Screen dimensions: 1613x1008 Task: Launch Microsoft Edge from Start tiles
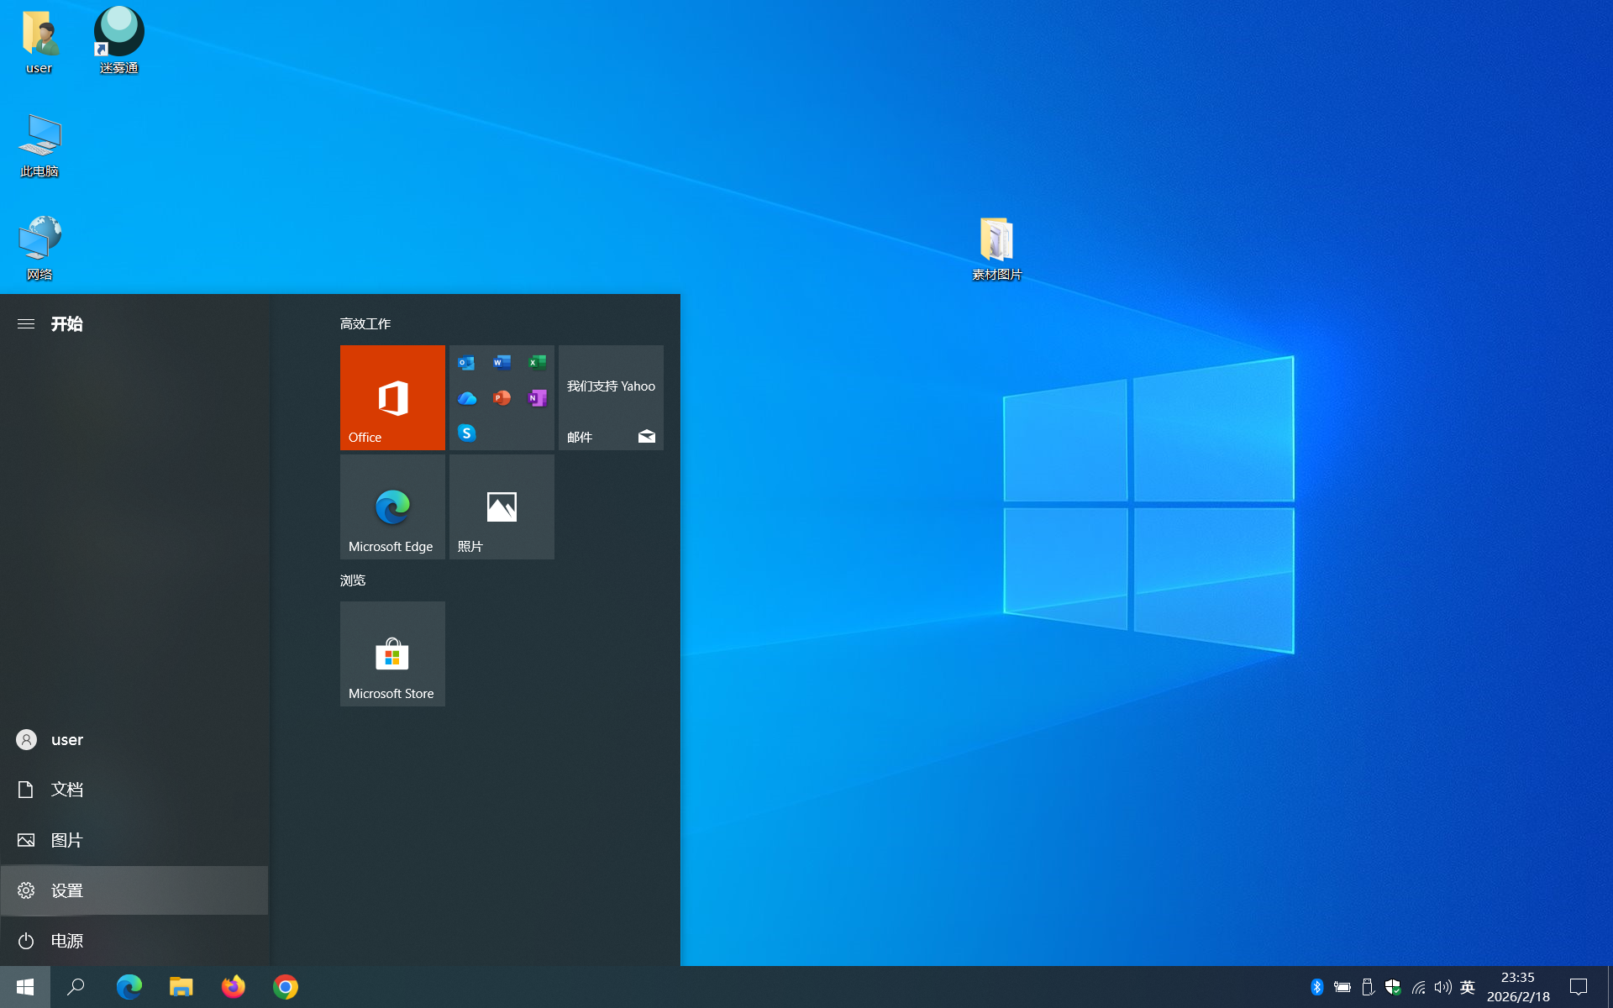392,507
